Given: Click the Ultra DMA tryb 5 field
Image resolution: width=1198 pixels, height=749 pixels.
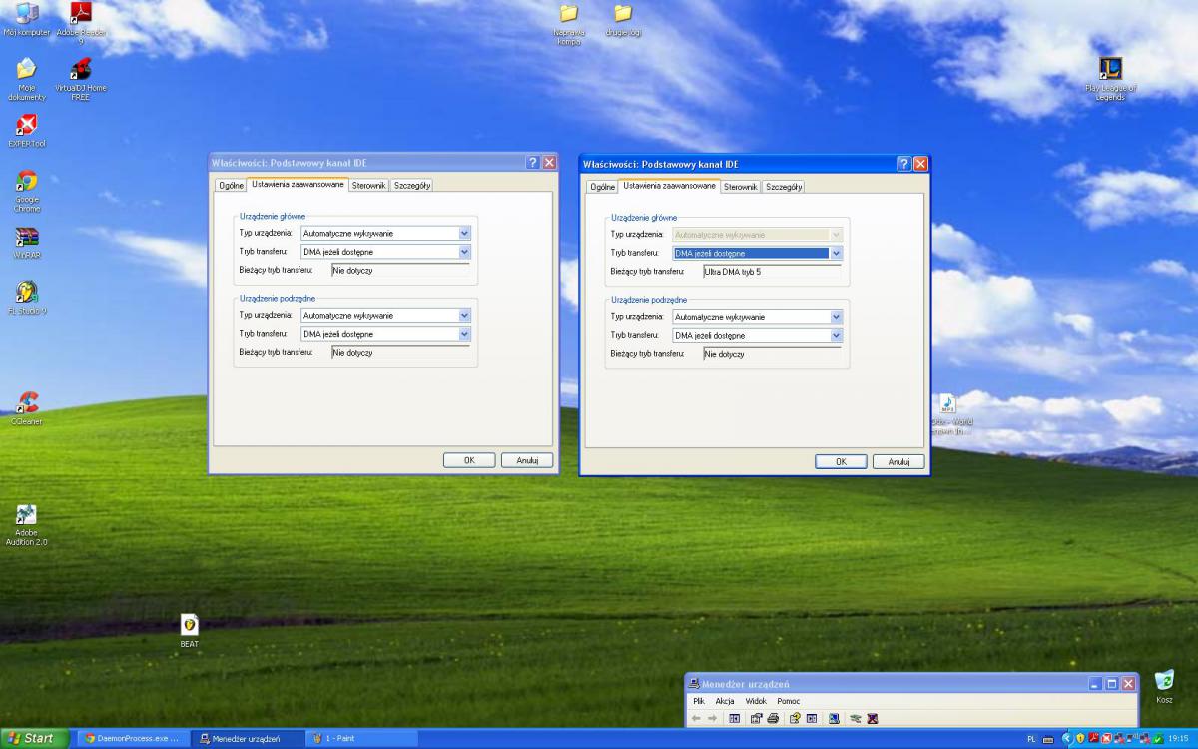Looking at the screenshot, I should pyautogui.click(x=773, y=271).
